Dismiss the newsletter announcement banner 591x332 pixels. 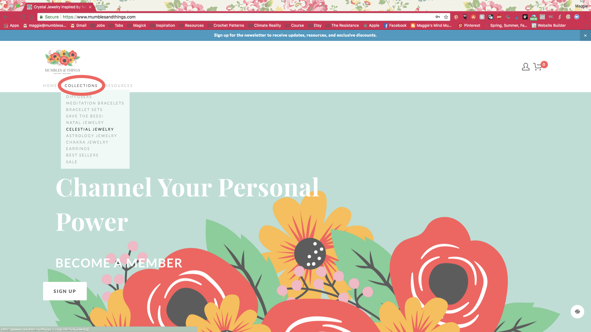pos(585,35)
